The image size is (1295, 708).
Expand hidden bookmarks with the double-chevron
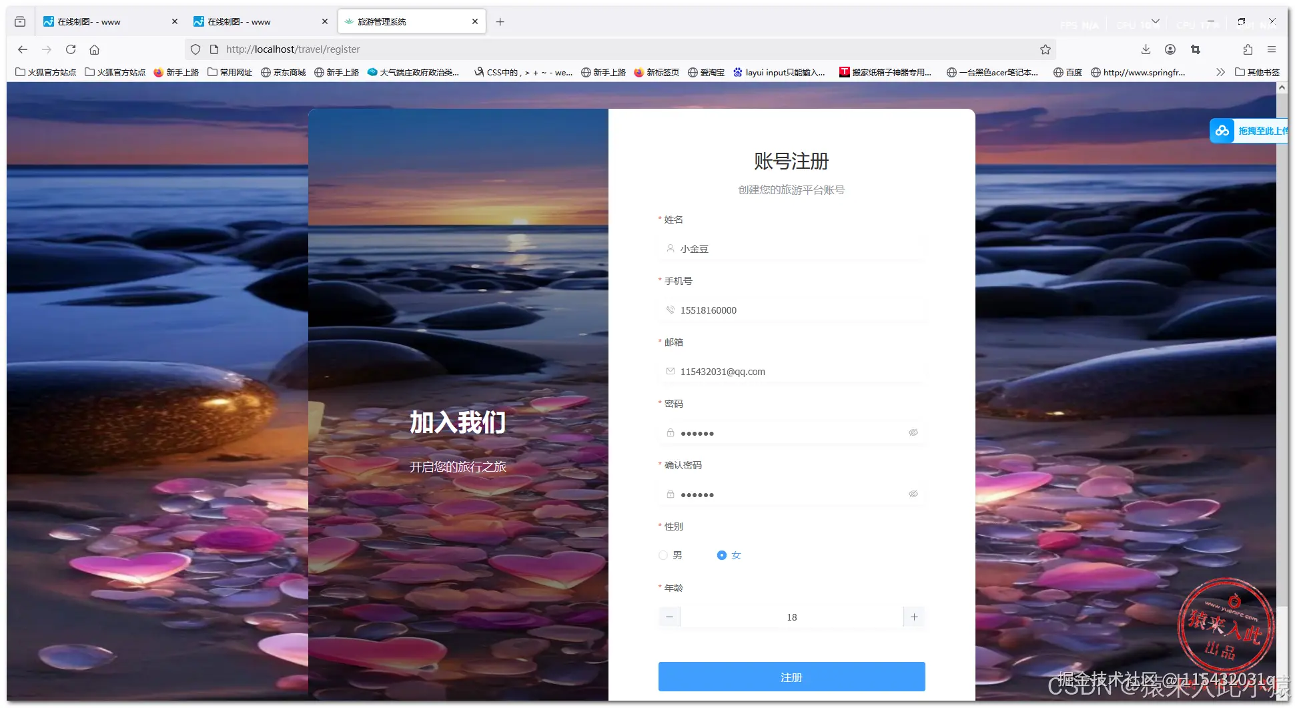pos(1220,72)
